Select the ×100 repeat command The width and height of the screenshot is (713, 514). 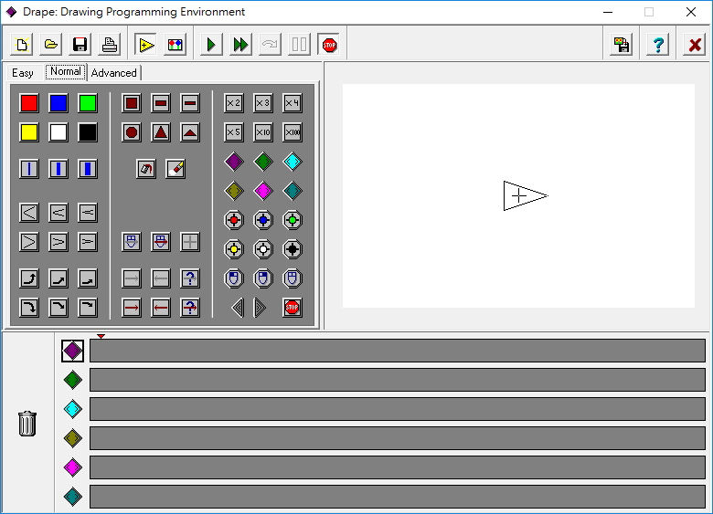pos(293,132)
